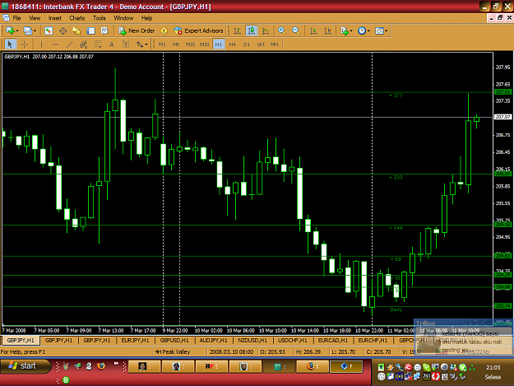Open the Help menu
Viewport: 514px width, 386px height.
147,18
